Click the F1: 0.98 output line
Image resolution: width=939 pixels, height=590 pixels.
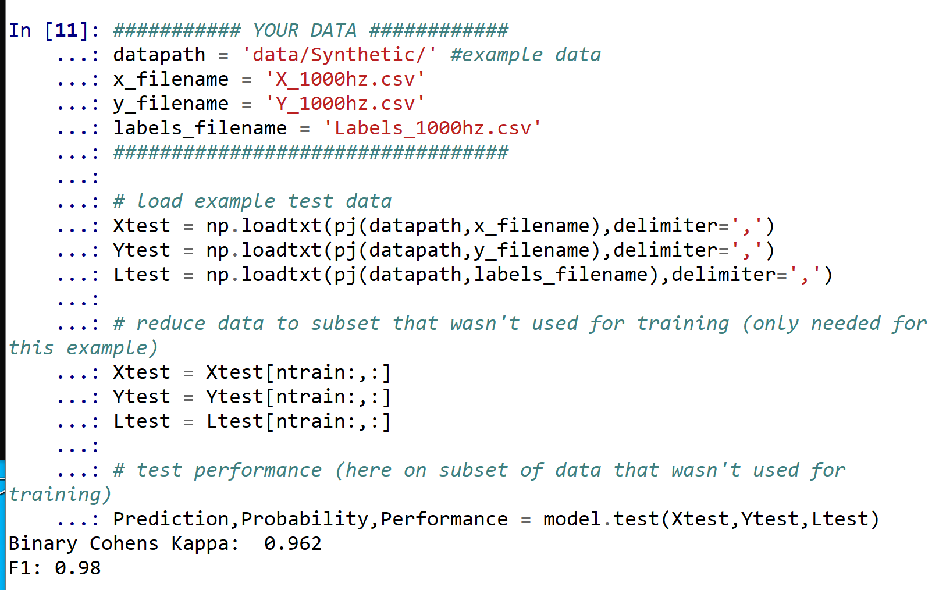(x=55, y=568)
